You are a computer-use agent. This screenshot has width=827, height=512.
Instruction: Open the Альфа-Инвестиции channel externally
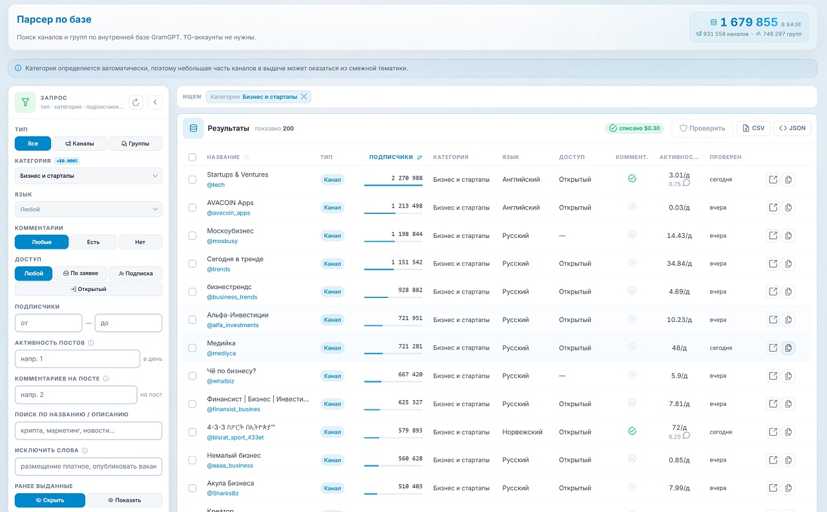coord(773,320)
